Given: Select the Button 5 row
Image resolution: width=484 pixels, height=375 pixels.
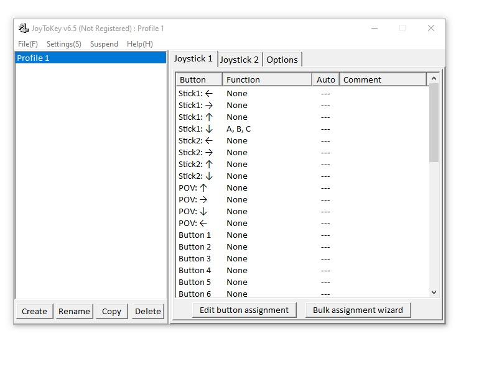Looking at the screenshot, I should pos(302,282).
